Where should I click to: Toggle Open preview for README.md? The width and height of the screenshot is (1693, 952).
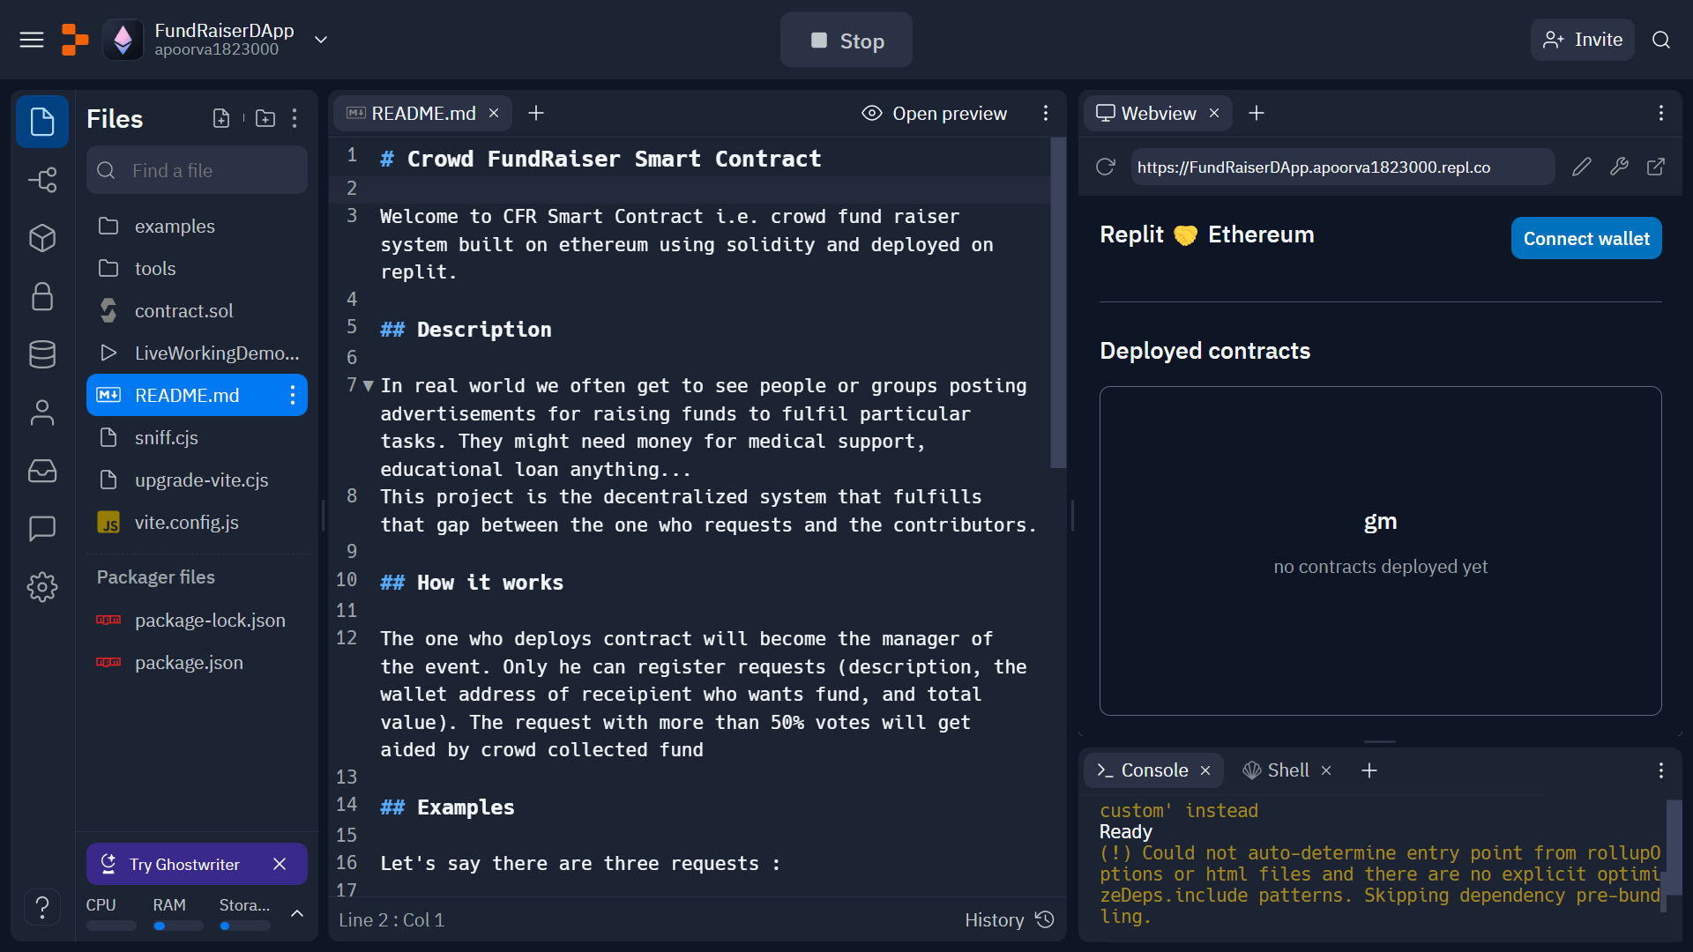(x=935, y=114)
